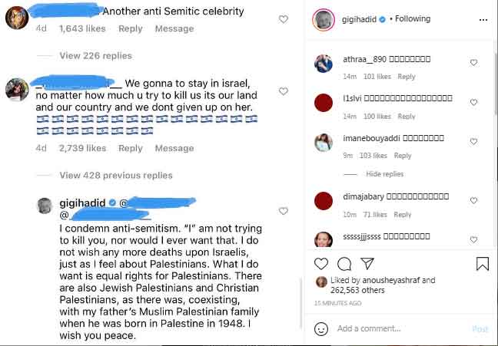
Task: Message the author of the 1,643 likes comment
Action: (174, 28)
